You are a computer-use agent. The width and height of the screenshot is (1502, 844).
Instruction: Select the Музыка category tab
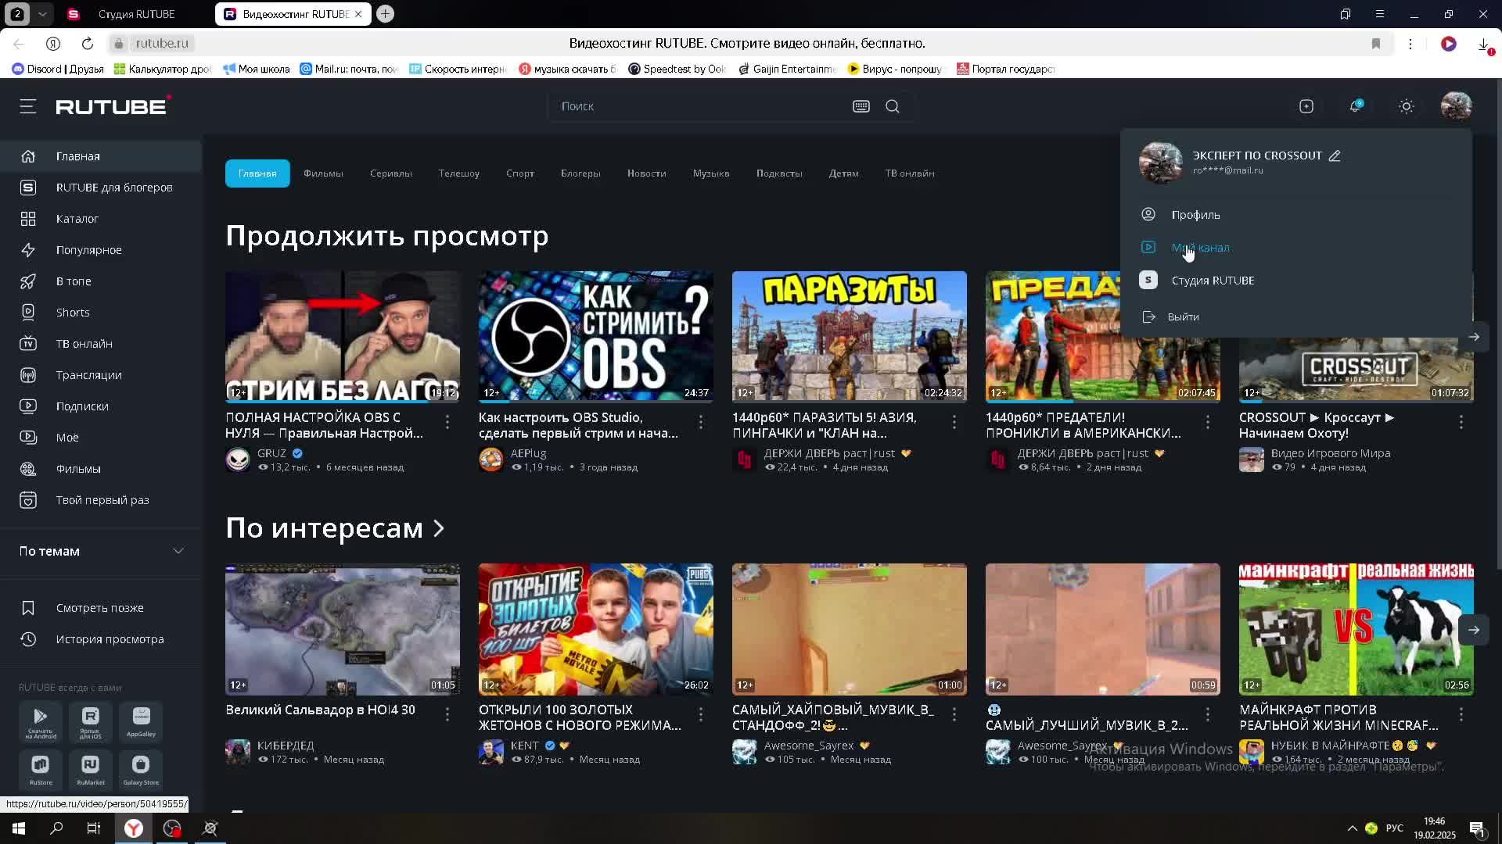[711, 173]
